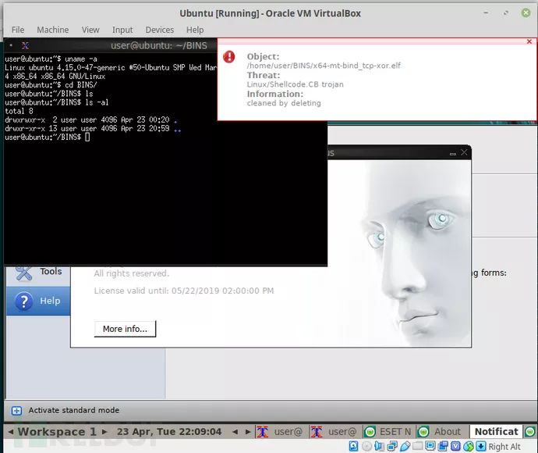Viewport: 538px width, 453px height.
Task: Restore the VirtualBox window size
Action: (506, 13)
